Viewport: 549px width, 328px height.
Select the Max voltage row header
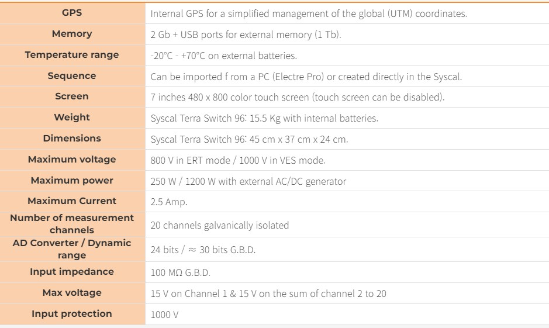(72, 293)
